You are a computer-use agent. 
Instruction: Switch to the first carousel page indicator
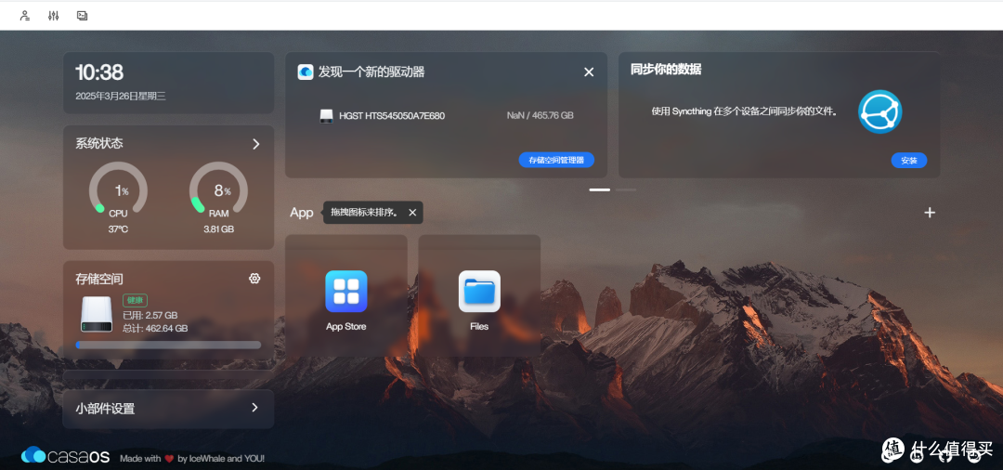(x=599, y=189)
